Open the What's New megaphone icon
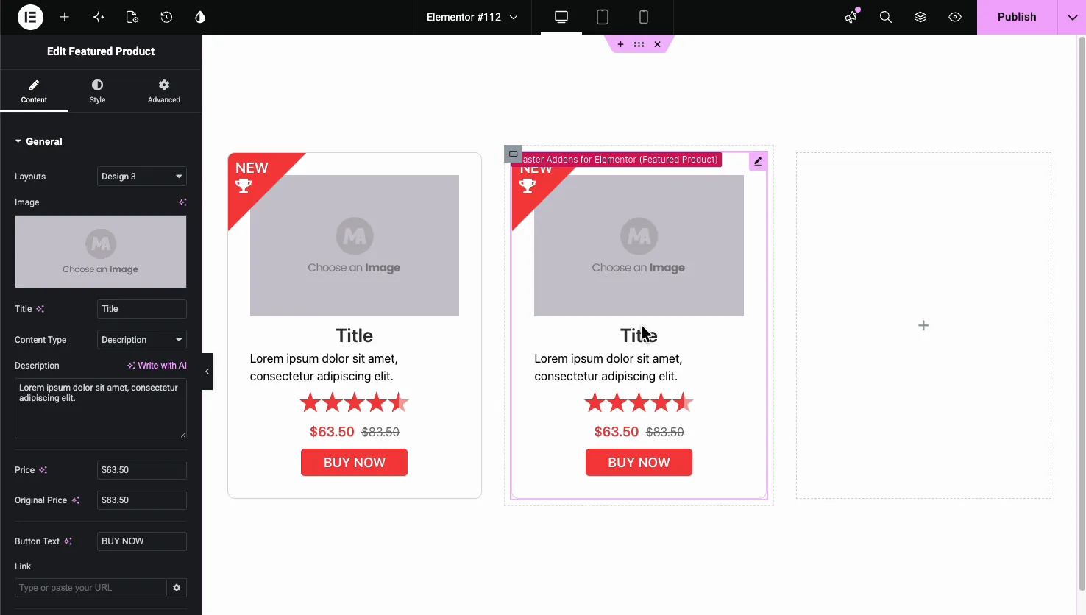 (x=851, y=17)
